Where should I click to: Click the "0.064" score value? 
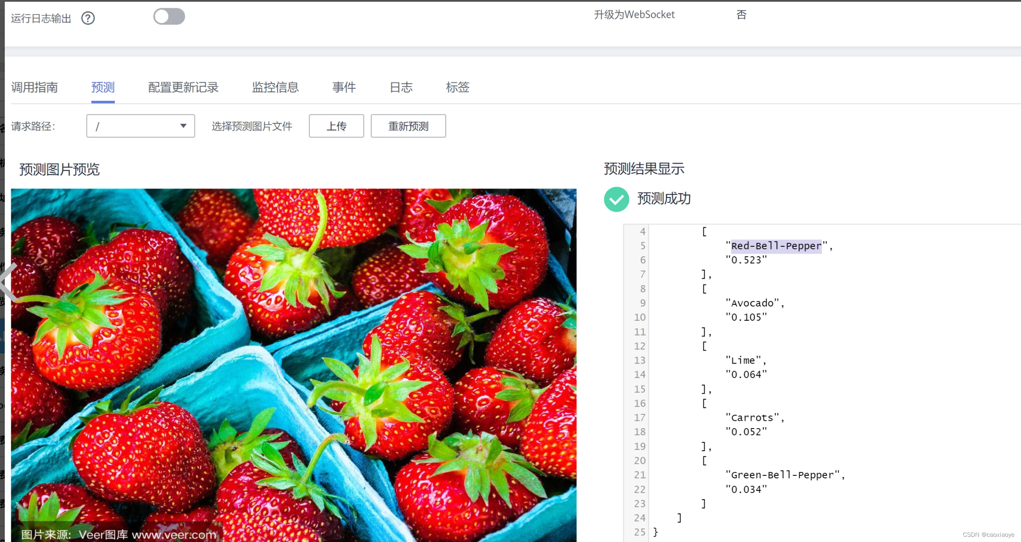[x=746, y=374]
